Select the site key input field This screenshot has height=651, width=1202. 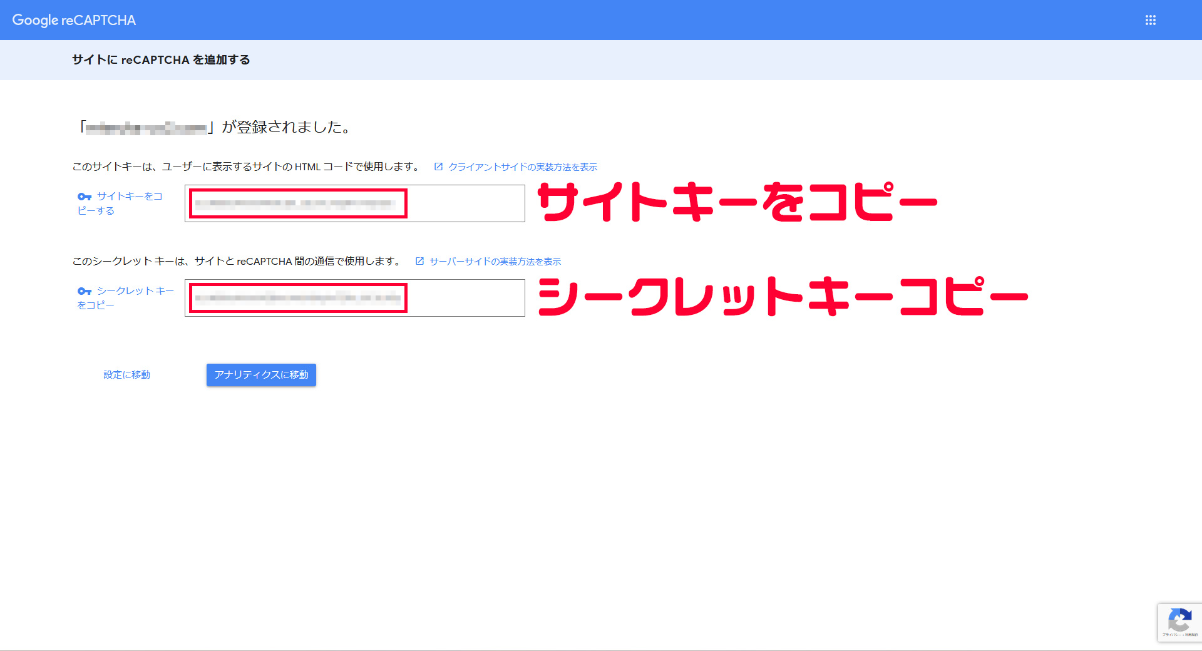(354, 203)
